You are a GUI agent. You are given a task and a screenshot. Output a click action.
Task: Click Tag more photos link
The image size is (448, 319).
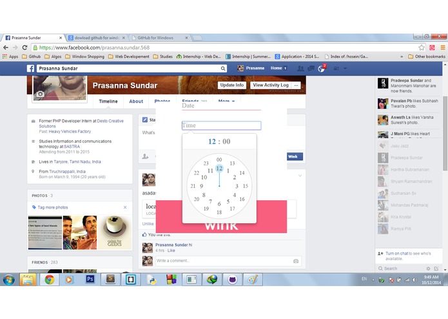53,207
